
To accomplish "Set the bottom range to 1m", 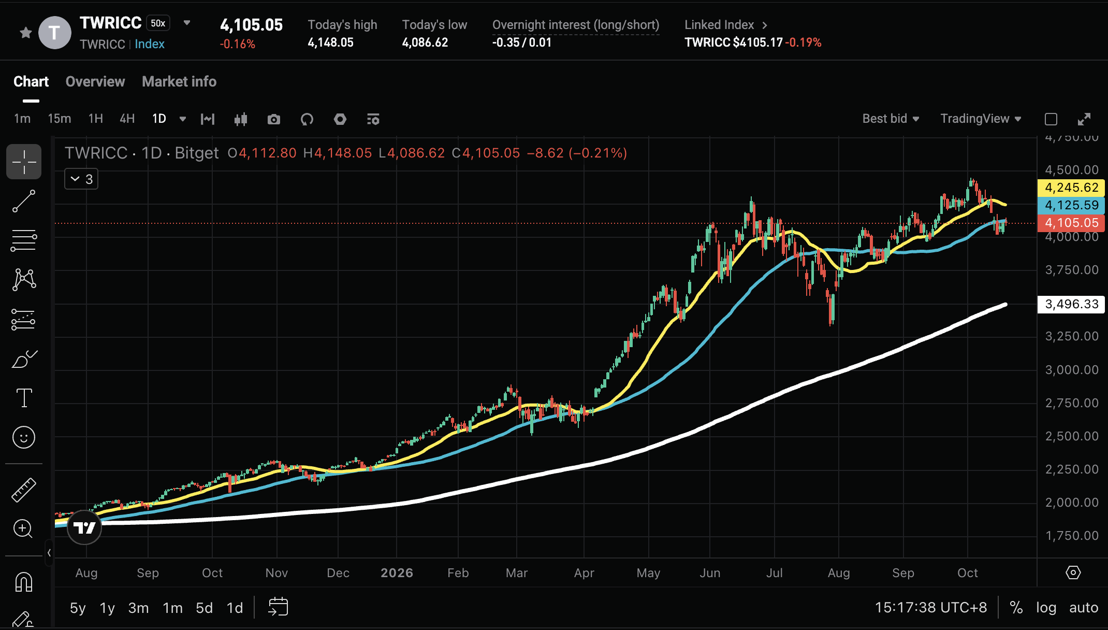I will [172, 608].
